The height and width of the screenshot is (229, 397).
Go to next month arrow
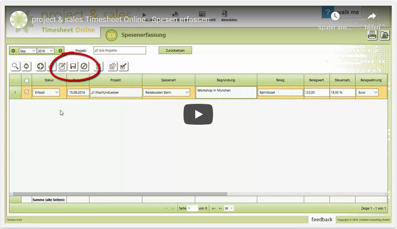[60, 50]
